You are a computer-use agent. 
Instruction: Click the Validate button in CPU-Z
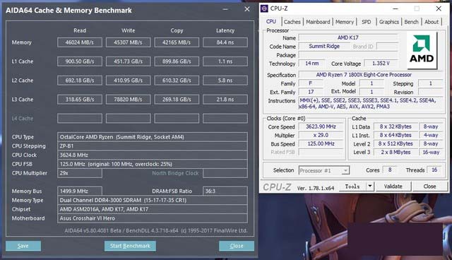(x=393, y=187)
